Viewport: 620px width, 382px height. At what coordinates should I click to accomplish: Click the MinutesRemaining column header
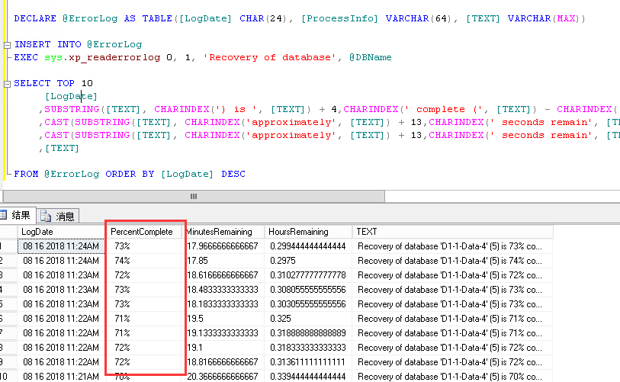click(224, 231)
